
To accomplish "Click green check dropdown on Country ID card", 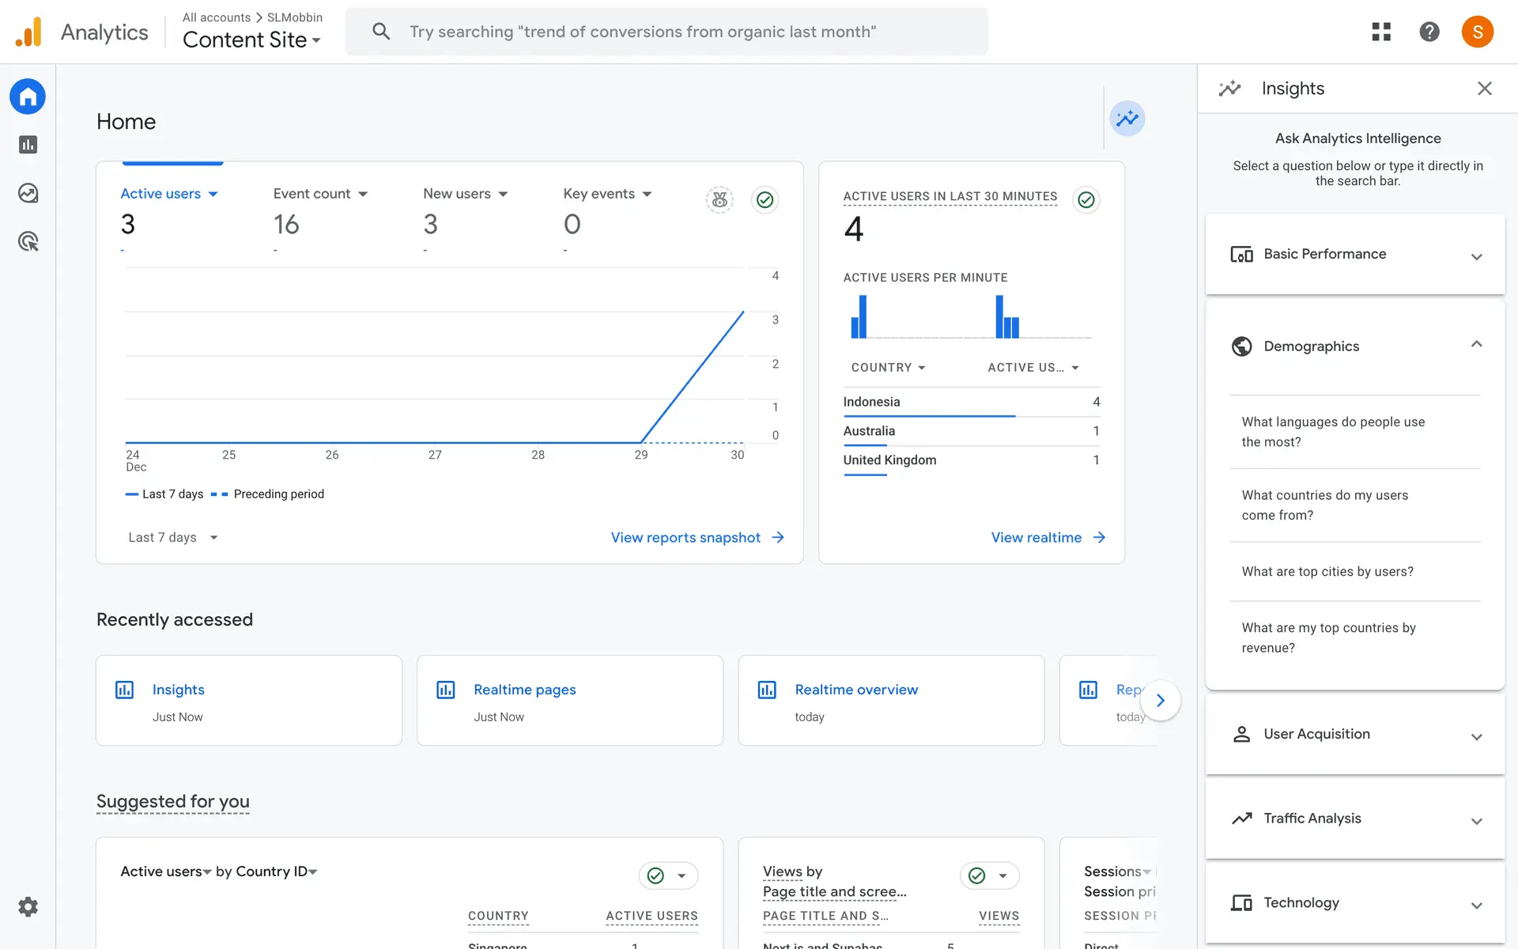I will (x=668, y=875).
